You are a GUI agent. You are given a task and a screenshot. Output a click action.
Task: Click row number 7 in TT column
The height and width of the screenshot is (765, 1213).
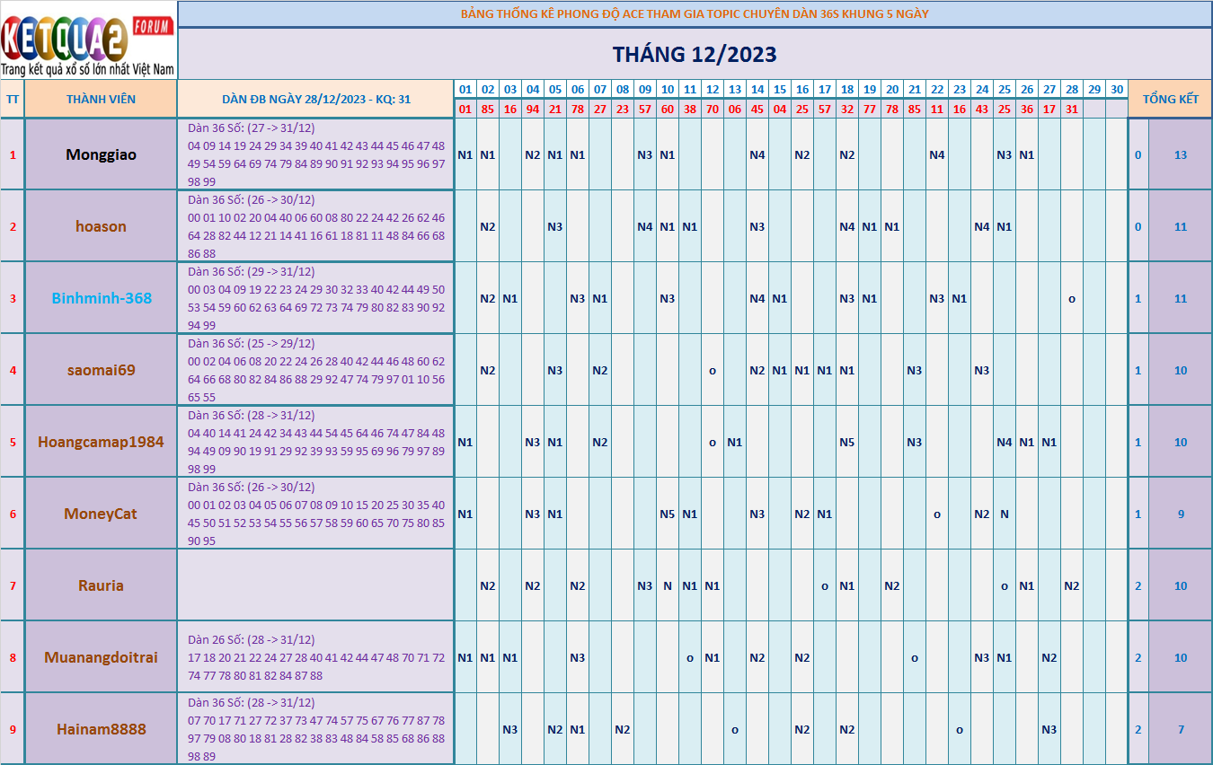pyautogui.click(x=12, y=585)
